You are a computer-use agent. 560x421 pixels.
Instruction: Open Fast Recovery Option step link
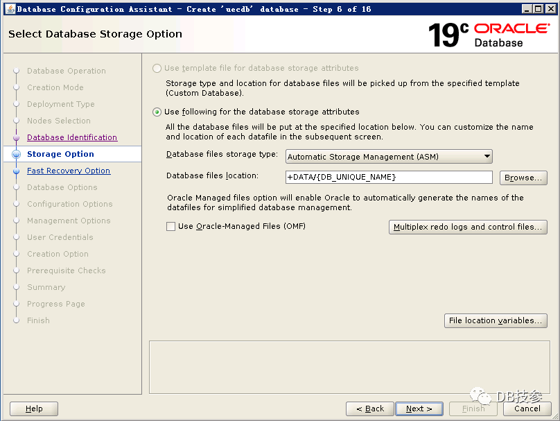click(69, 171)
